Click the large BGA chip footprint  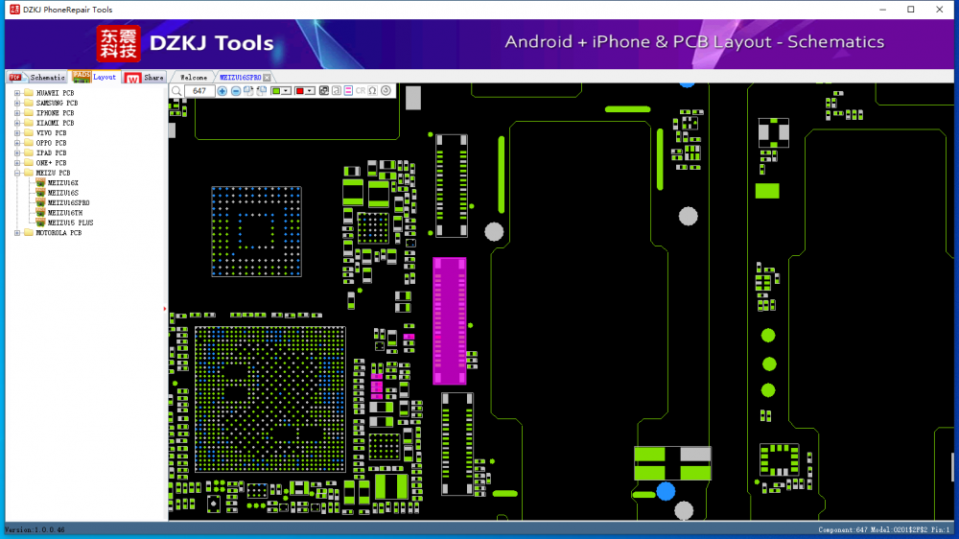[270, 400]
